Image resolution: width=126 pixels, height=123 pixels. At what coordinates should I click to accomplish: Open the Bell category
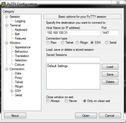coord(17,34)
